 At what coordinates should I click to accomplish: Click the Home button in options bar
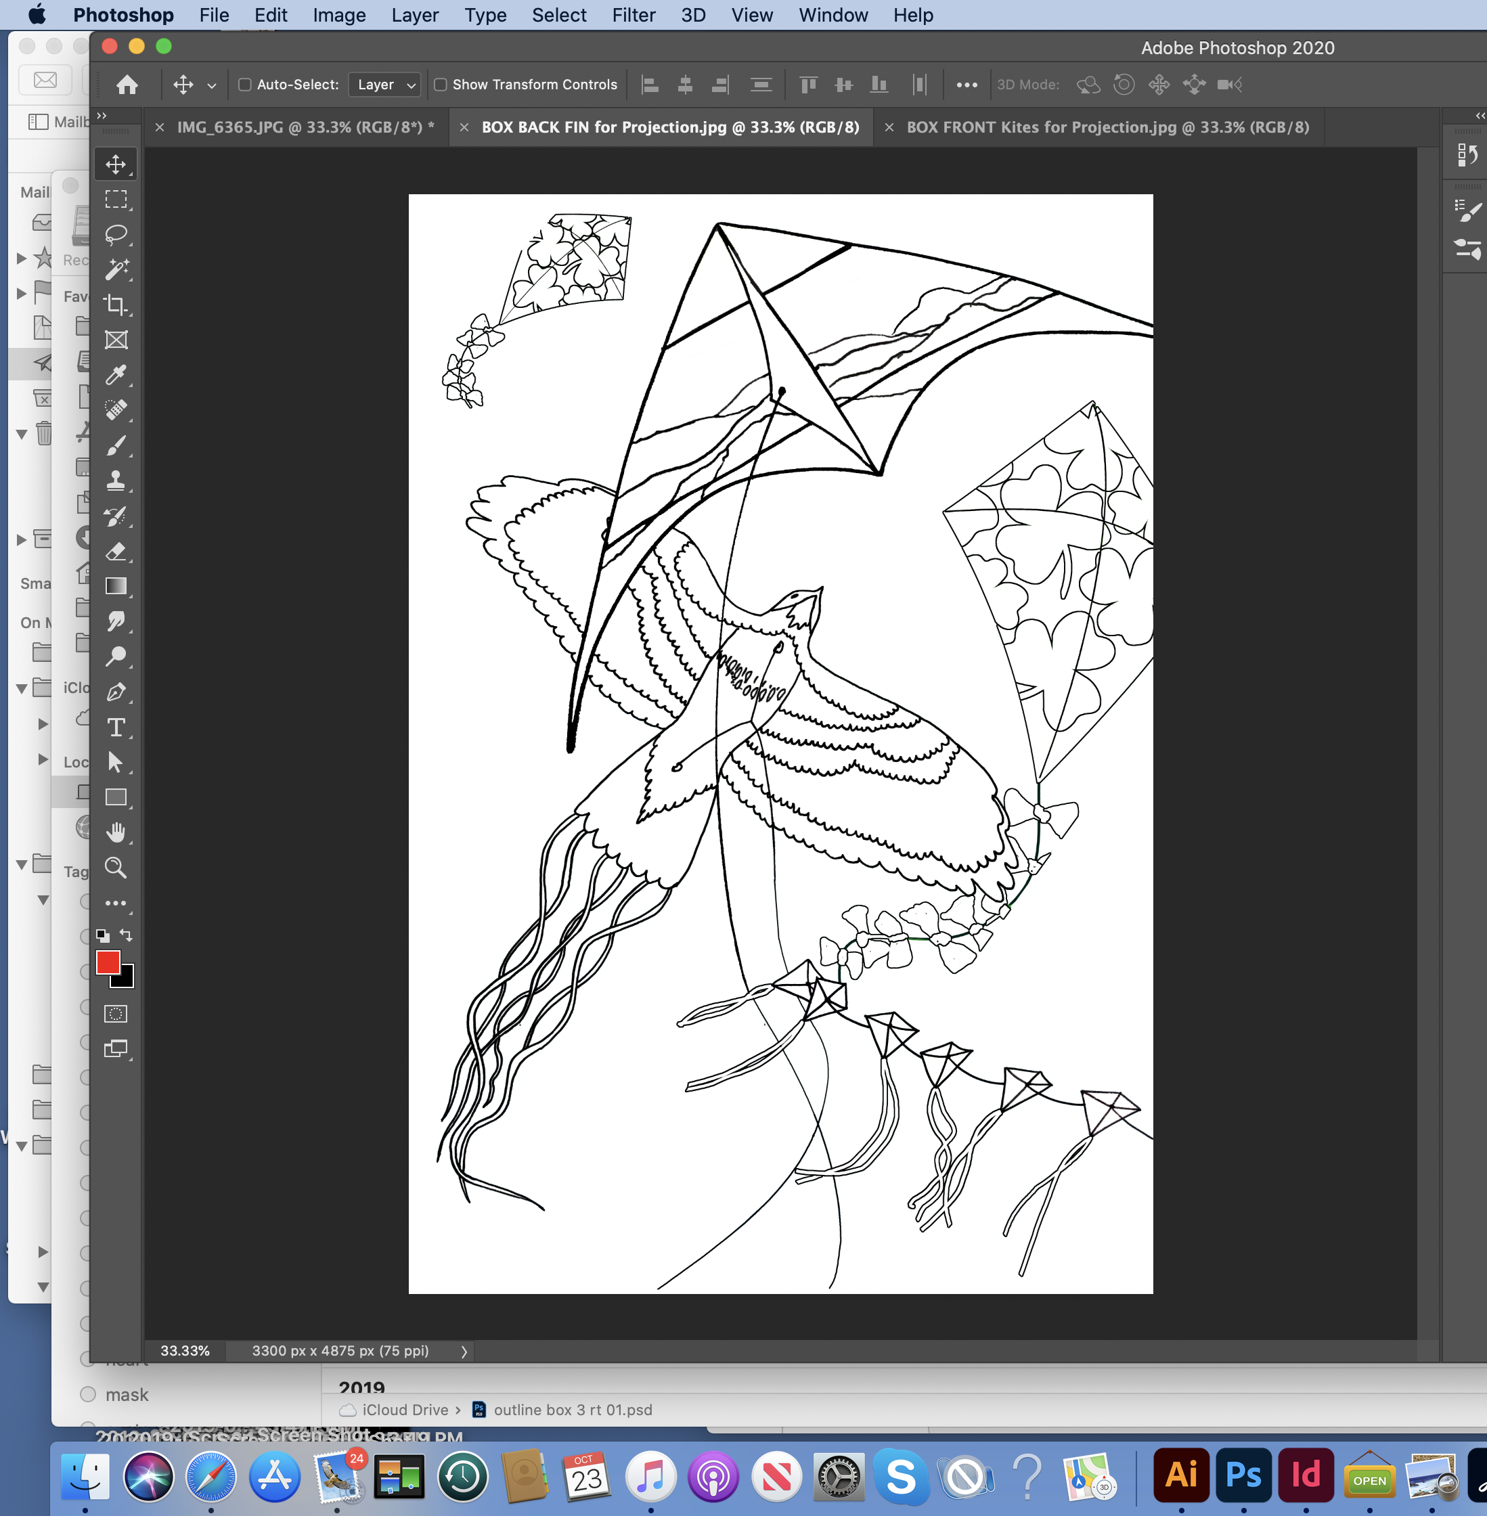click(x=127, y=85)
